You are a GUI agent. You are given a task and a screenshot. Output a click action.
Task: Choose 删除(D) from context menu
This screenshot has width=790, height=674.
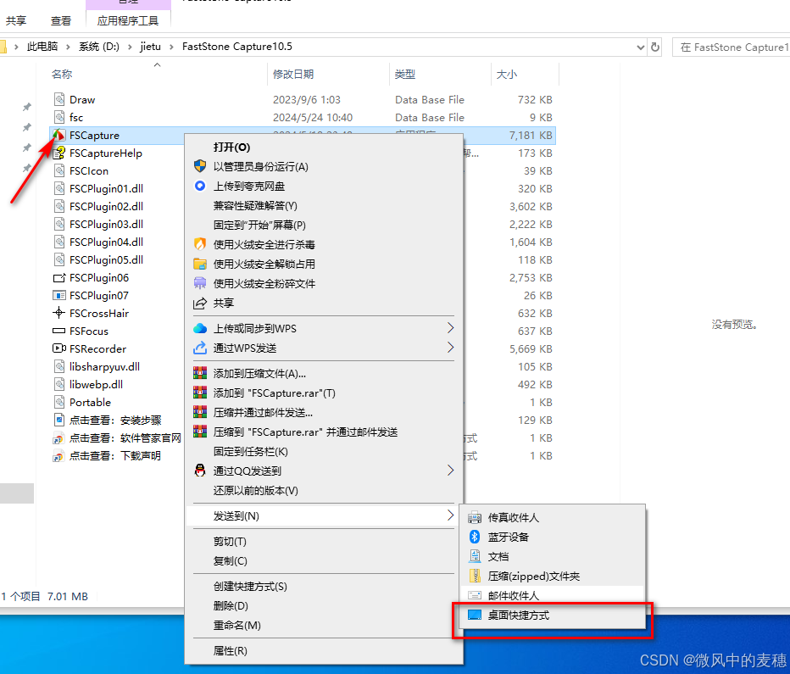(324, 605)
